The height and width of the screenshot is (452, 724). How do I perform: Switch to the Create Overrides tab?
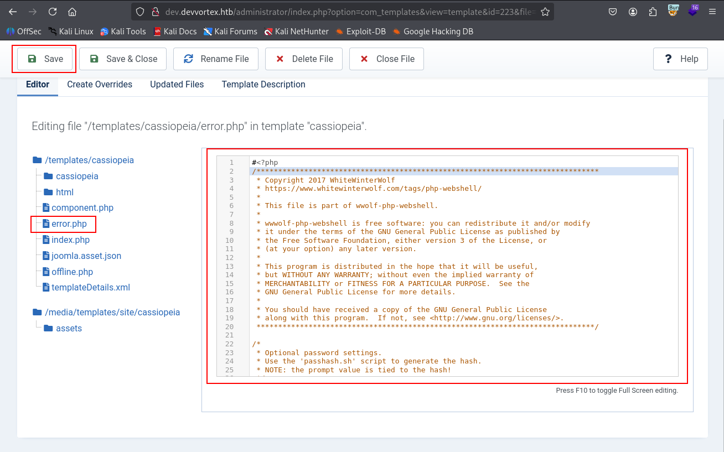tap(100, 85)
